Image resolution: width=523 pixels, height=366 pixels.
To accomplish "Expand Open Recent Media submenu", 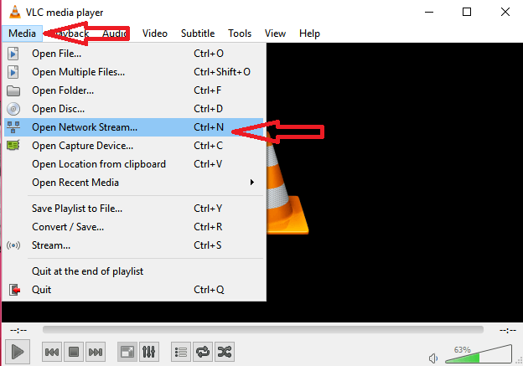I will tap(133, 183).
